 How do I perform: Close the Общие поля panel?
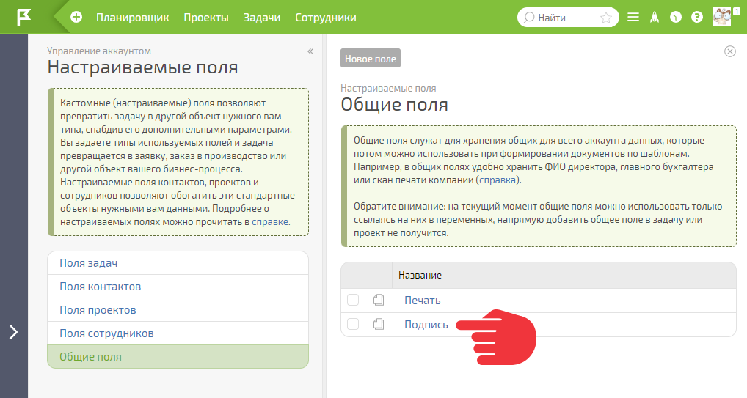click(729, 51)
